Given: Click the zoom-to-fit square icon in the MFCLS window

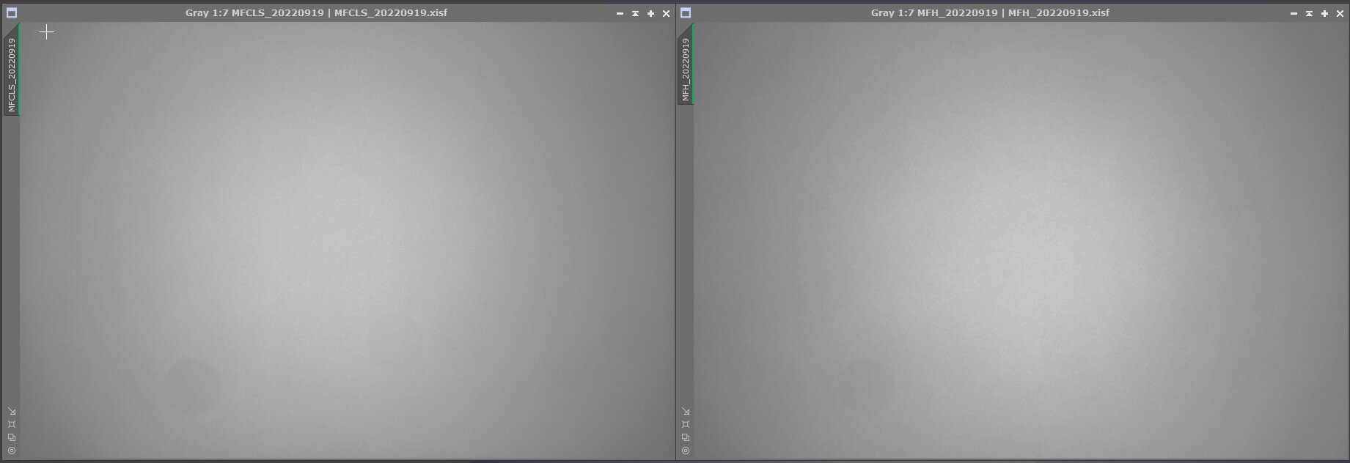Looking at the screenshot, I should [12, 424].
